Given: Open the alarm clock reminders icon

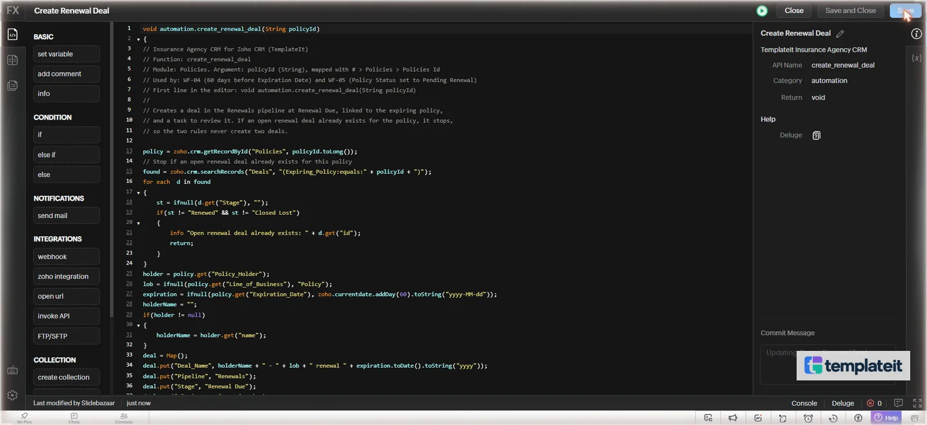Looking at the screenshot, I should [808, 418].
